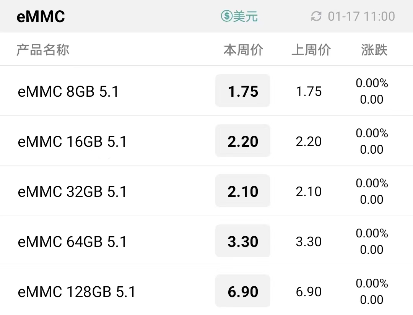Tap the highlighted 2.10 price box
Viewport: 413px width, 315px height.
[x=243, y=191]
